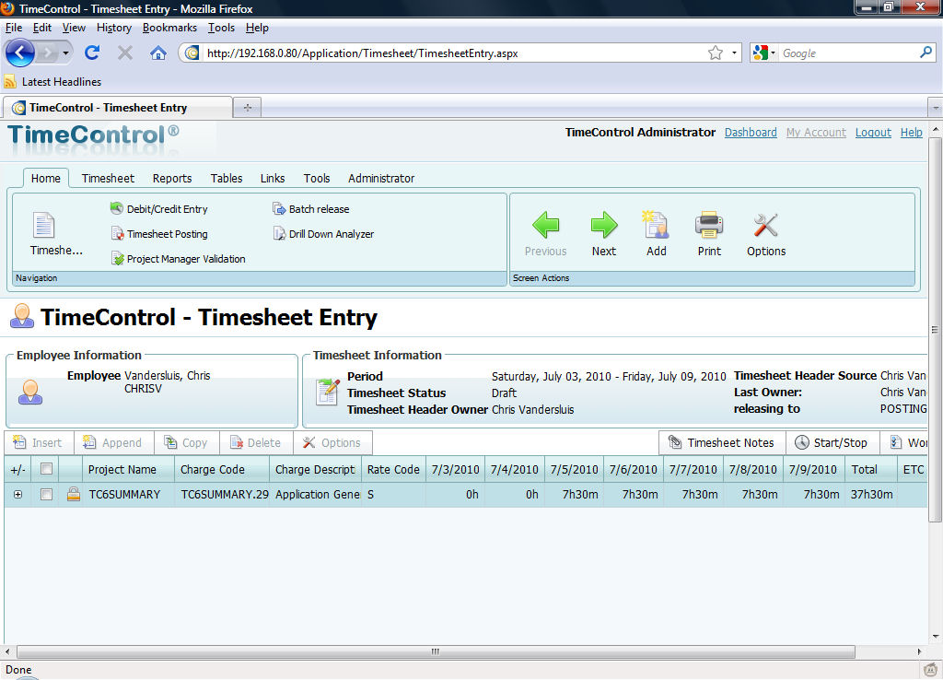Switch to the Tables ribbon tab
Screen dimensions: 943x680
click(227, 178)
